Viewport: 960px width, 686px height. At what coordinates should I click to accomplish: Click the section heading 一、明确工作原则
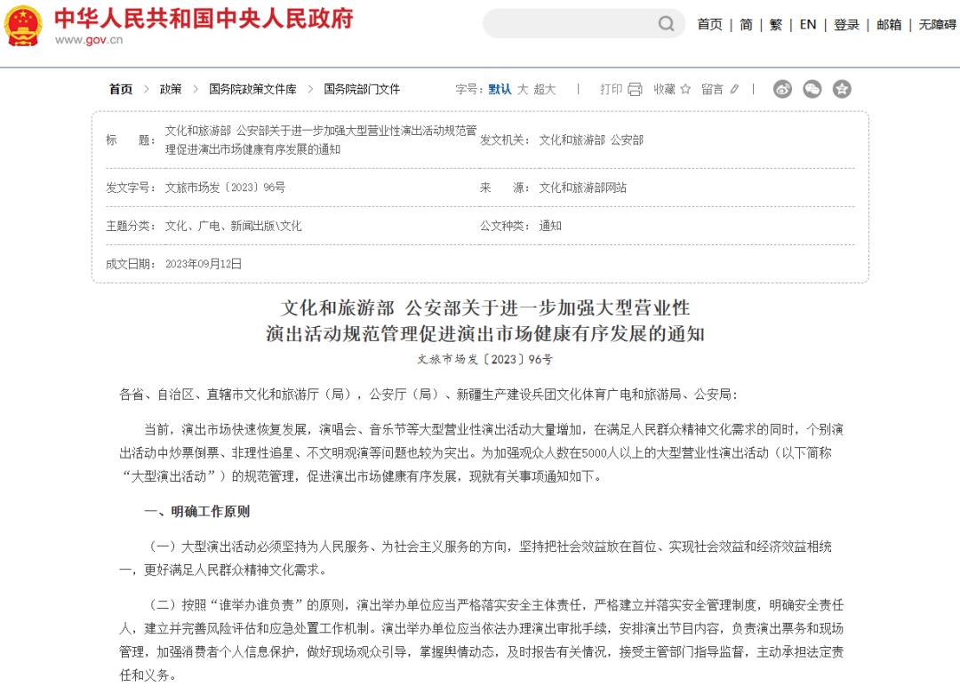click(197, 512)
